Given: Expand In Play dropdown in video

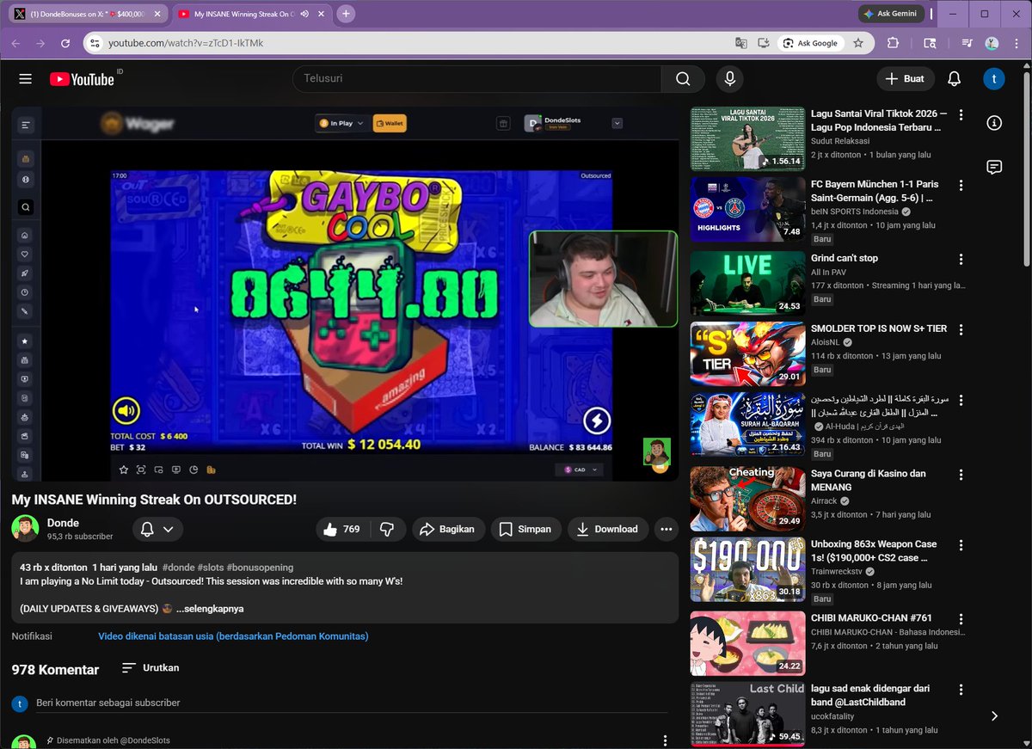Looking at the screenshot, I should click(x=341, y=123).
